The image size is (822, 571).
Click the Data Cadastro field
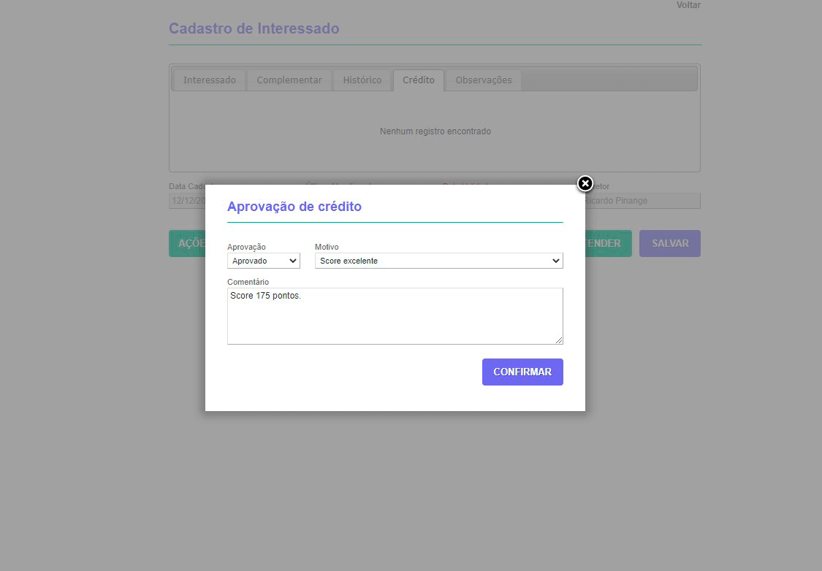[186, 200]
